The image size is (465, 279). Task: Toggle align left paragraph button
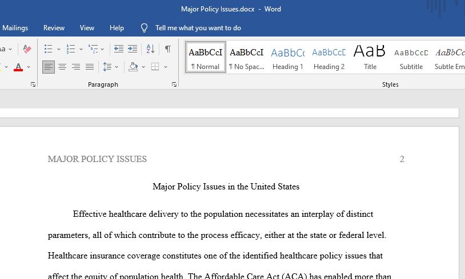coord(49,67)
